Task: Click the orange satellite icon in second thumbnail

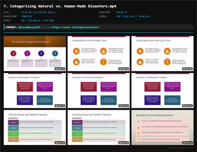Action: coord(76,51)
